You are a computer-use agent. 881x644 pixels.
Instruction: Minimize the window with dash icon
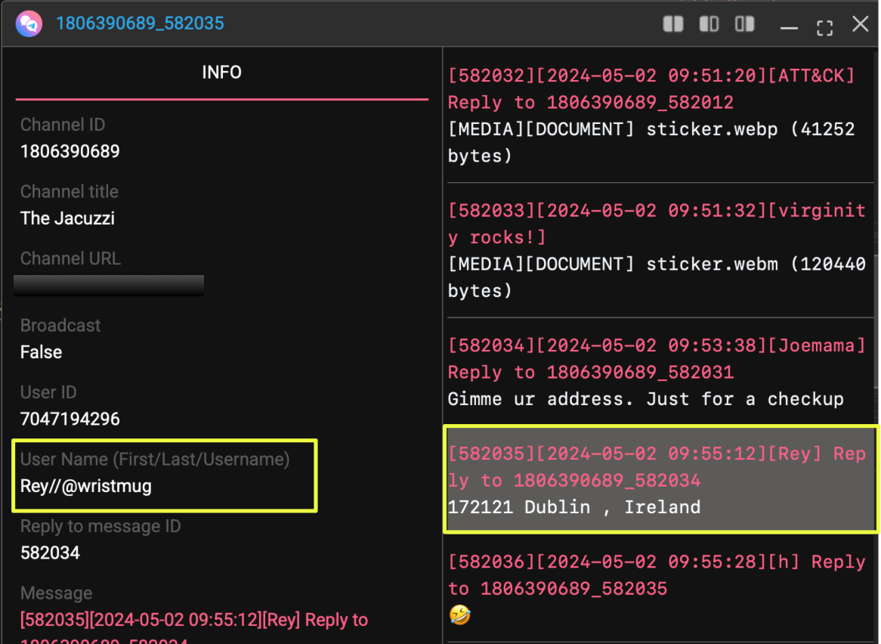pos(789,26)
